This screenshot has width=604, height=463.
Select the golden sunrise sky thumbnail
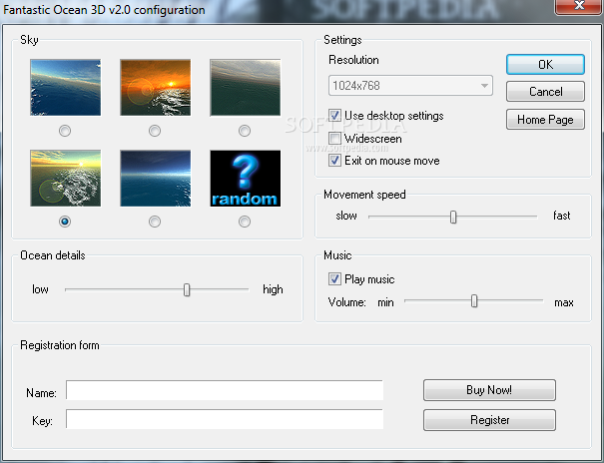[x=66, y=179]
